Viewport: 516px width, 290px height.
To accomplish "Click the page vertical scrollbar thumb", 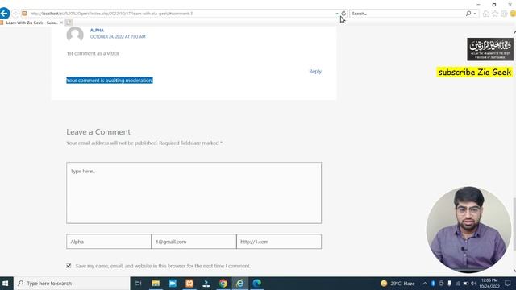I will pos(514,224).
